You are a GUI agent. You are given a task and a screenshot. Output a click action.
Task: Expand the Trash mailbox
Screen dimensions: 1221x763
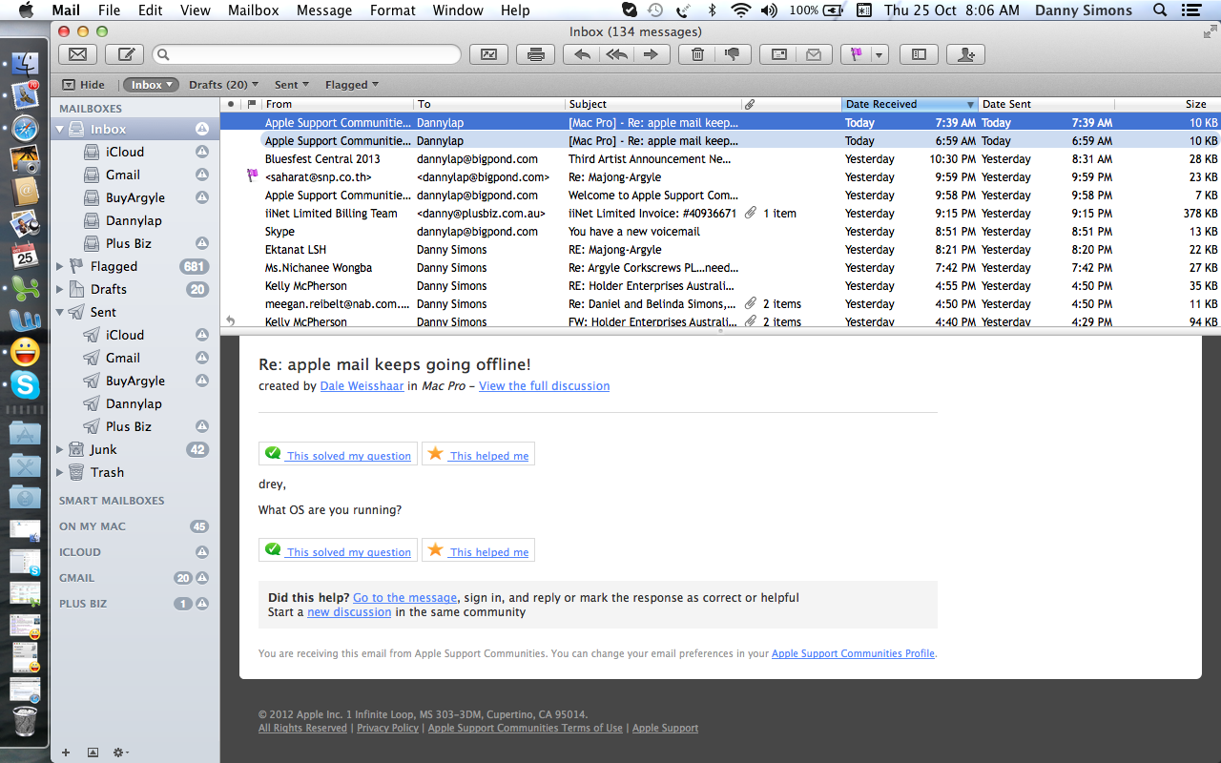61,472
